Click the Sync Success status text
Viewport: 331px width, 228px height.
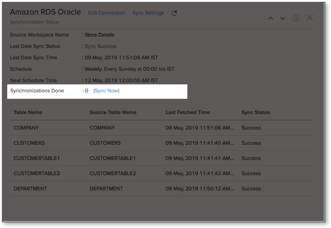pos(100,46)
